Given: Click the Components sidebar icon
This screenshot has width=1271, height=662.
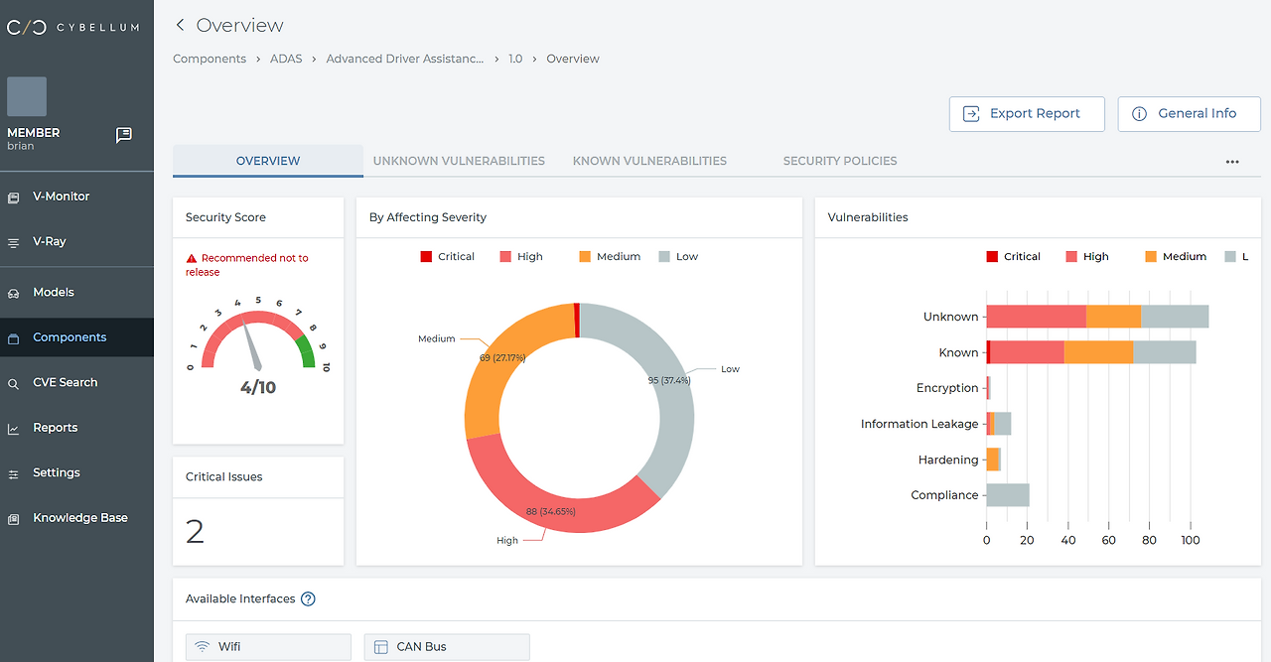Looking at the screenshot, I should click(13, 338).
